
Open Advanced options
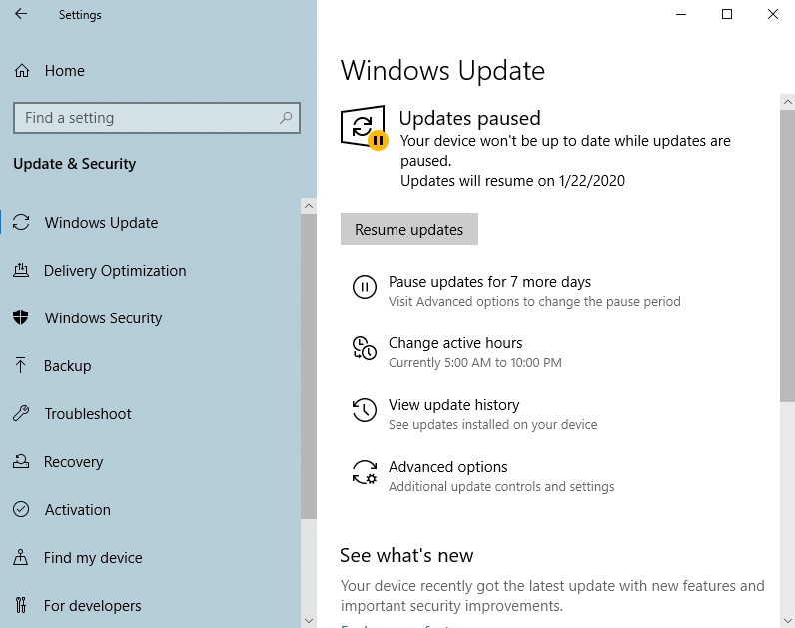coord(447,467)
